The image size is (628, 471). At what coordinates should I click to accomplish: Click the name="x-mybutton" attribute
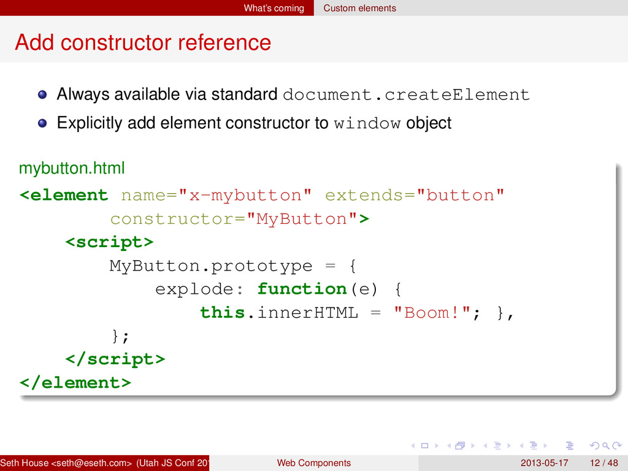pos(216,196)
